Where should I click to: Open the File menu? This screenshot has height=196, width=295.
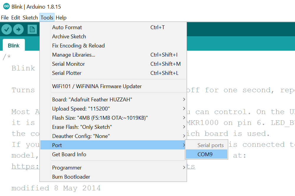5,18
